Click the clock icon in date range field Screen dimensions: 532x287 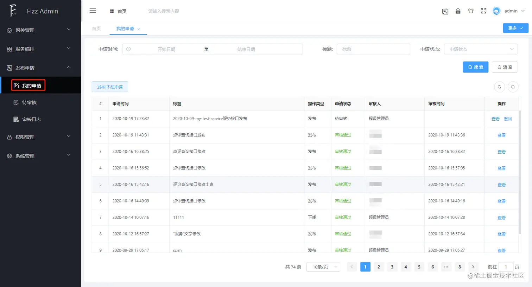(x=128, y=49)
